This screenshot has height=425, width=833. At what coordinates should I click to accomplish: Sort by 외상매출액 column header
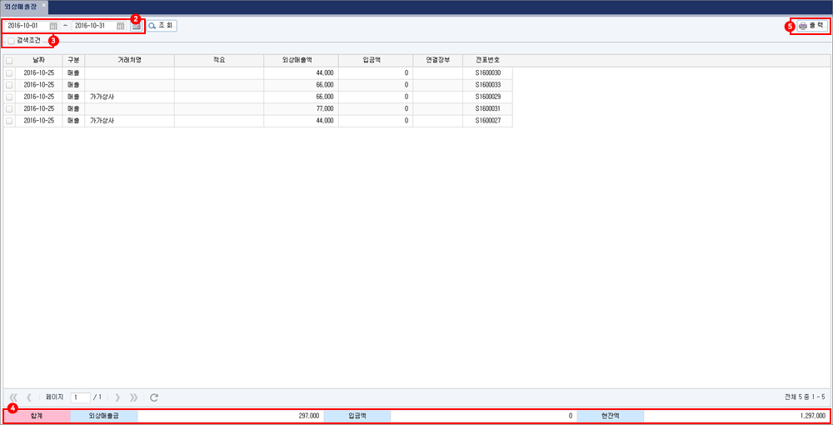point(301,61)
